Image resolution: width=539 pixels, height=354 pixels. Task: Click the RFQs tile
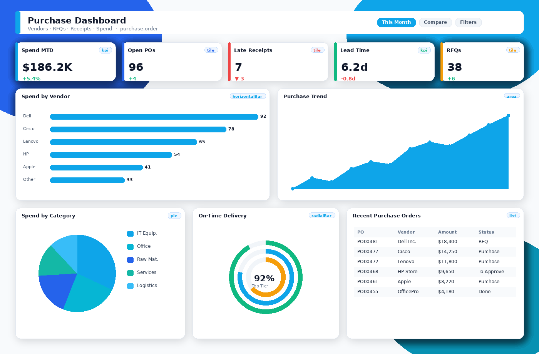point(482,62)
